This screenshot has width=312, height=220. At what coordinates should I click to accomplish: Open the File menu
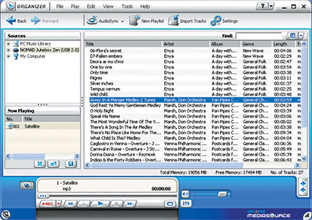60,6
